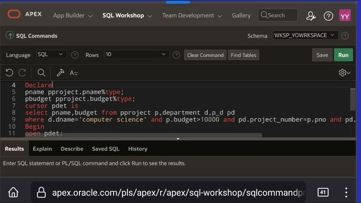The width and height of the screenshot is (361, 203).
Task: Open the browser tab switcher showing 41
Action: pos(323,192)
